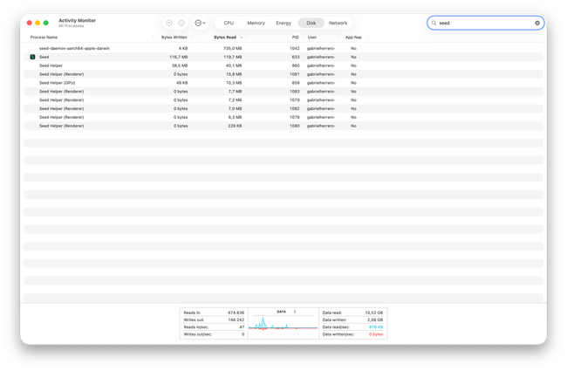Image resolution: width=567 pixels, height=371 pixels.
Task: Toggle sort order on Bytes Read column
Action: pos(228,38)
